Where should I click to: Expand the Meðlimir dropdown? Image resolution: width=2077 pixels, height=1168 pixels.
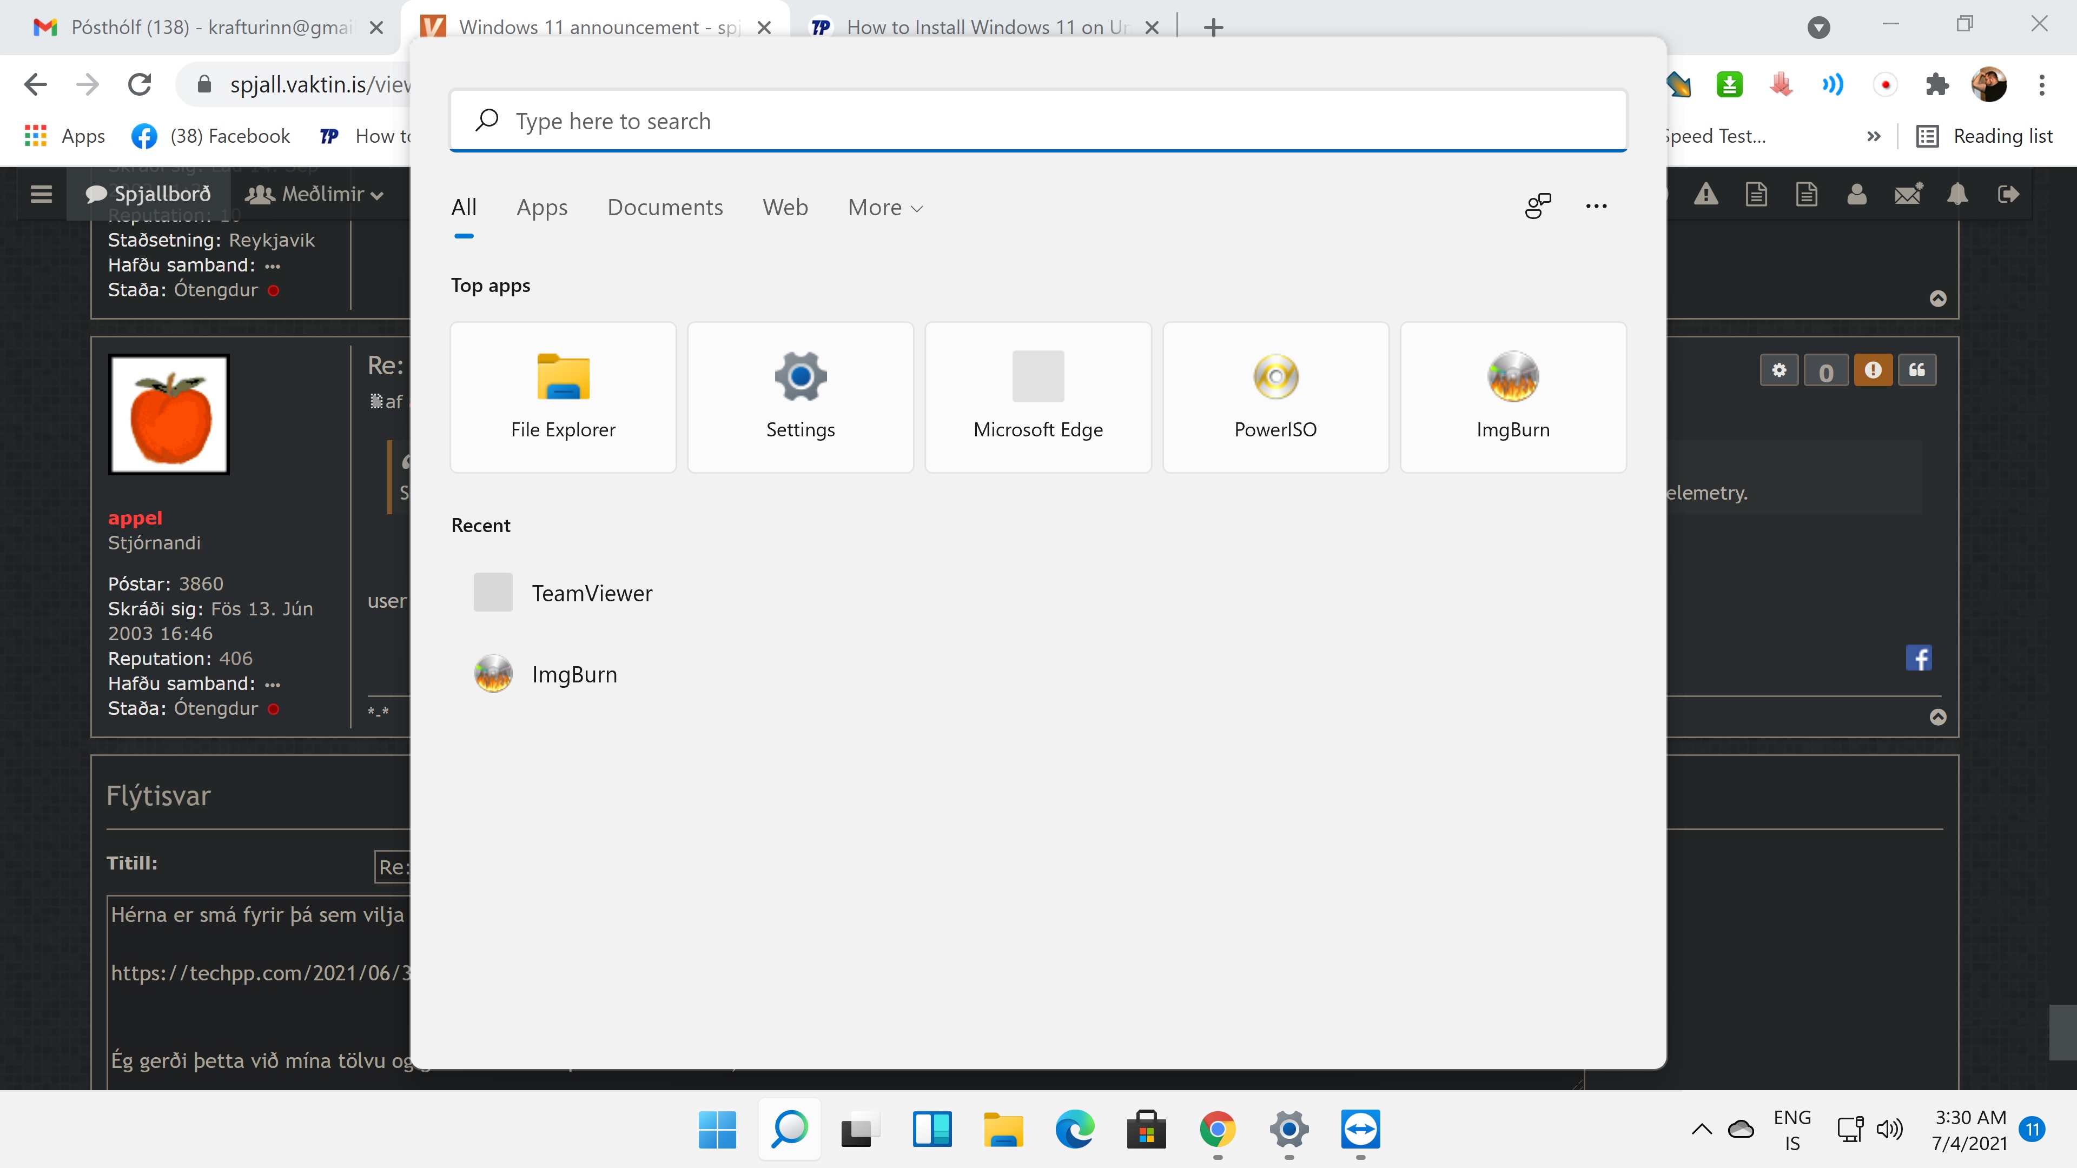pos(314,194)
